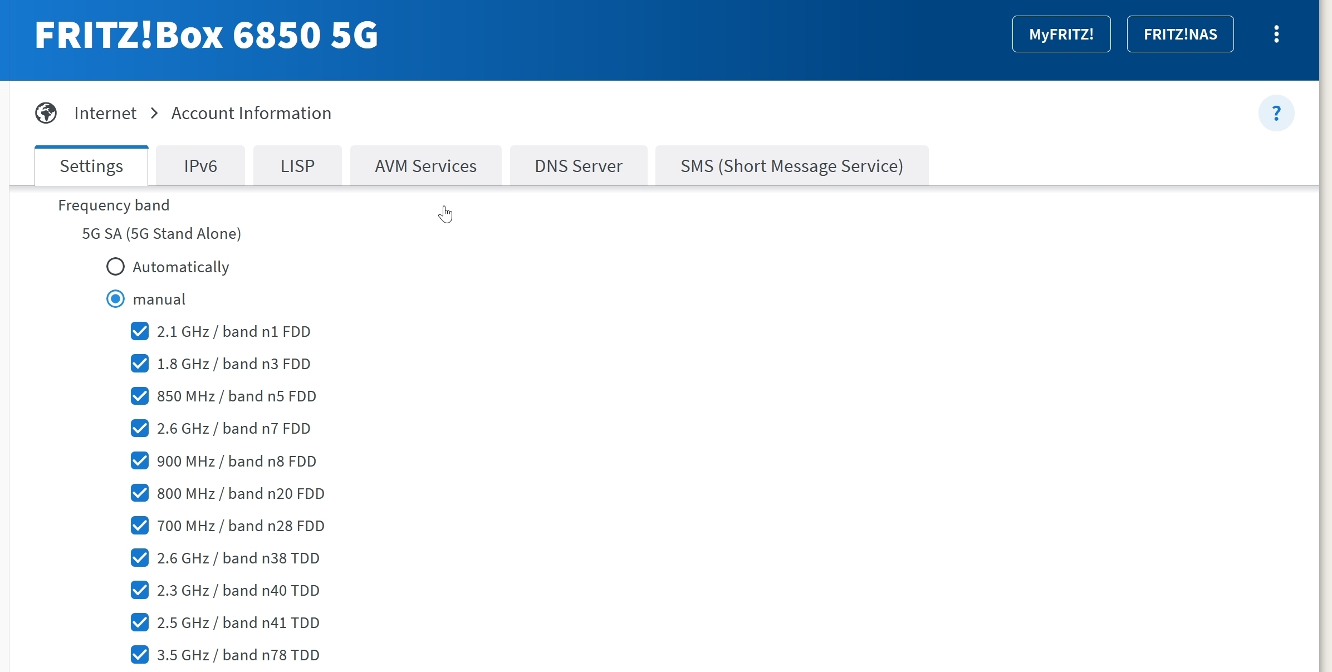Toggle 2.6 GHz band n7 FDD
Image resolution: width=1332 pixels, height=672 pixels.
point(140,428)
